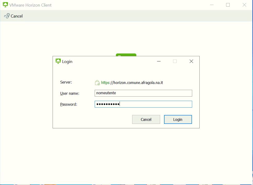Minimize the VMware Horizon Client window
The image size is (253, 185).
click(x=212, y=5)
